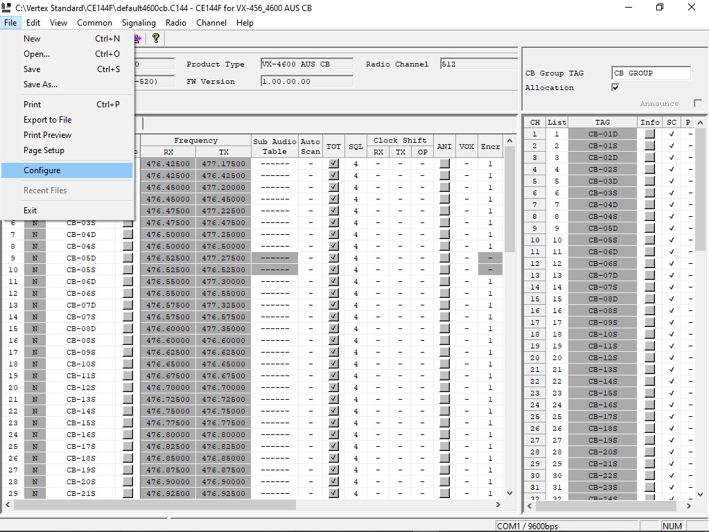Click Info button for group list CH 11
This screenshot has width=709, height=532.
[650, 251]
